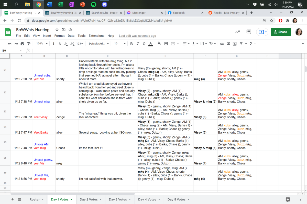Open comment history icon
This screenshot has width=307, height=204.
click(249, 32)
